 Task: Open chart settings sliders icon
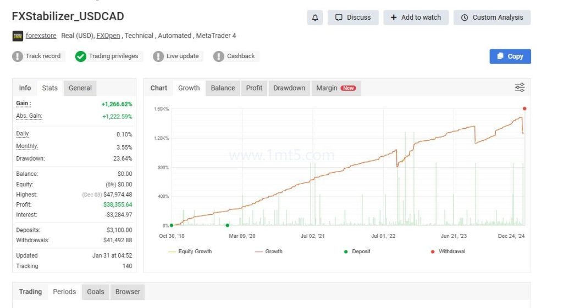click(519, 88)
